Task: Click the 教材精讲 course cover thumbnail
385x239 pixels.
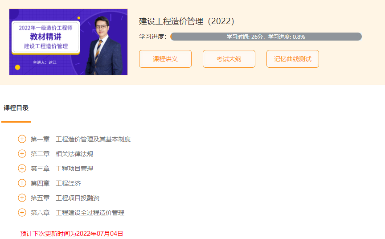Action: coord(68,42)
